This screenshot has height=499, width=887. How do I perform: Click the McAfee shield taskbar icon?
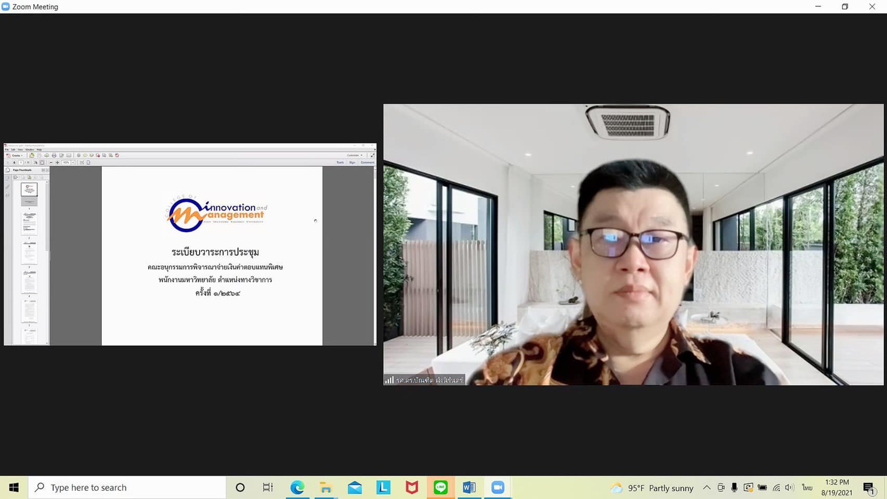(x=412, y=488)
